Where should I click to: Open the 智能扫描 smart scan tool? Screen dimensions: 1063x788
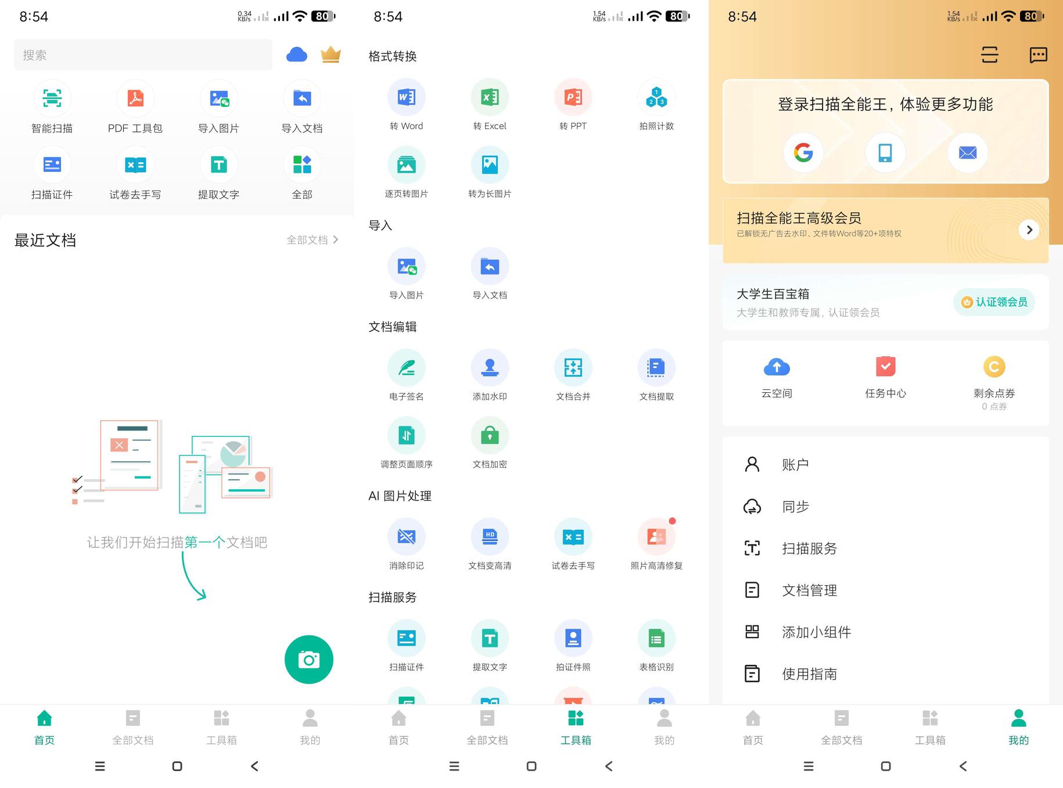(52, 99)
